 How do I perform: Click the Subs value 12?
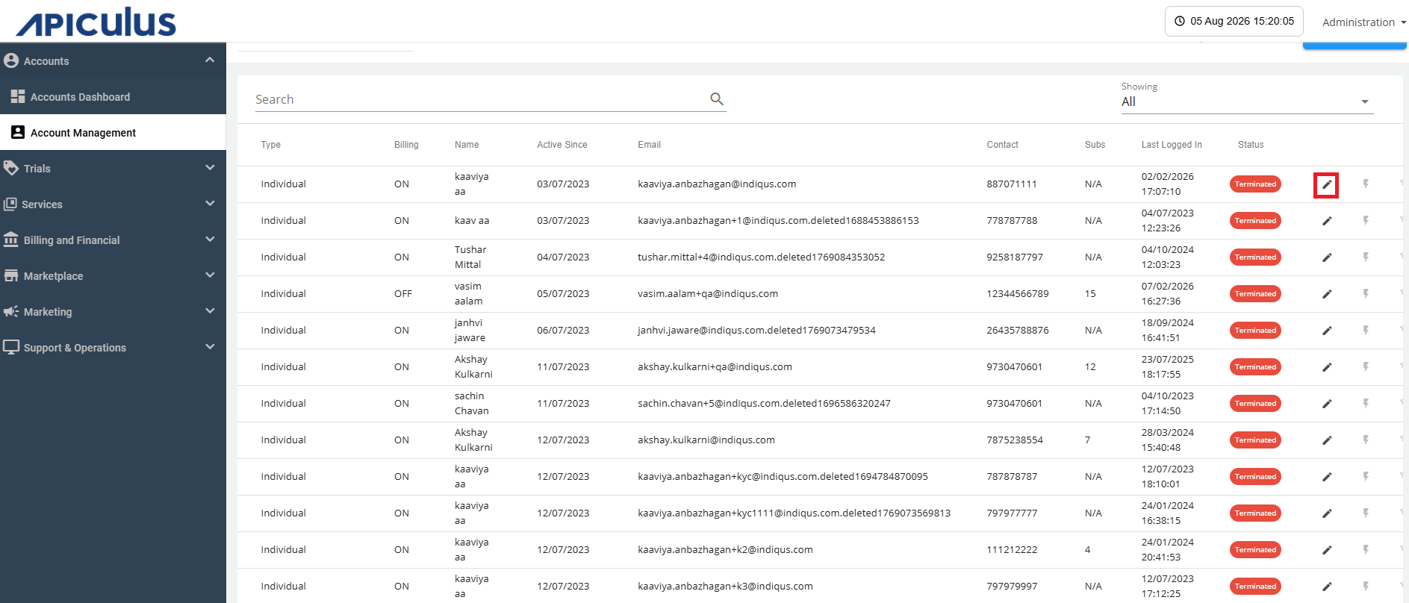(1090, 367)
